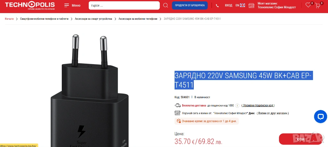Click the Technopolis logo
The height and width of the screenshot is (147, 328).
tap(30, 5)
